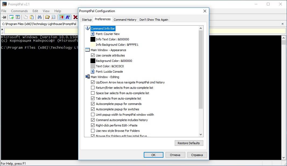Click the Background Color black swatch
Image resolution: width=287 pixels, height=166 pixels.
coord(93,61)
